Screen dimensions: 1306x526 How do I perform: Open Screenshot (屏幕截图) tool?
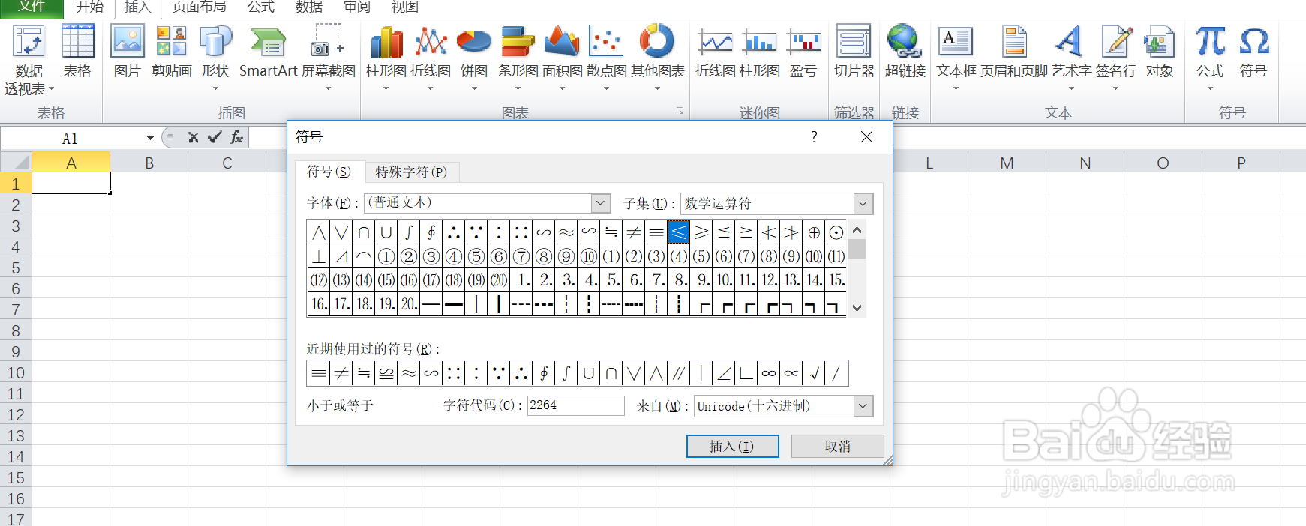pos(328,58)
